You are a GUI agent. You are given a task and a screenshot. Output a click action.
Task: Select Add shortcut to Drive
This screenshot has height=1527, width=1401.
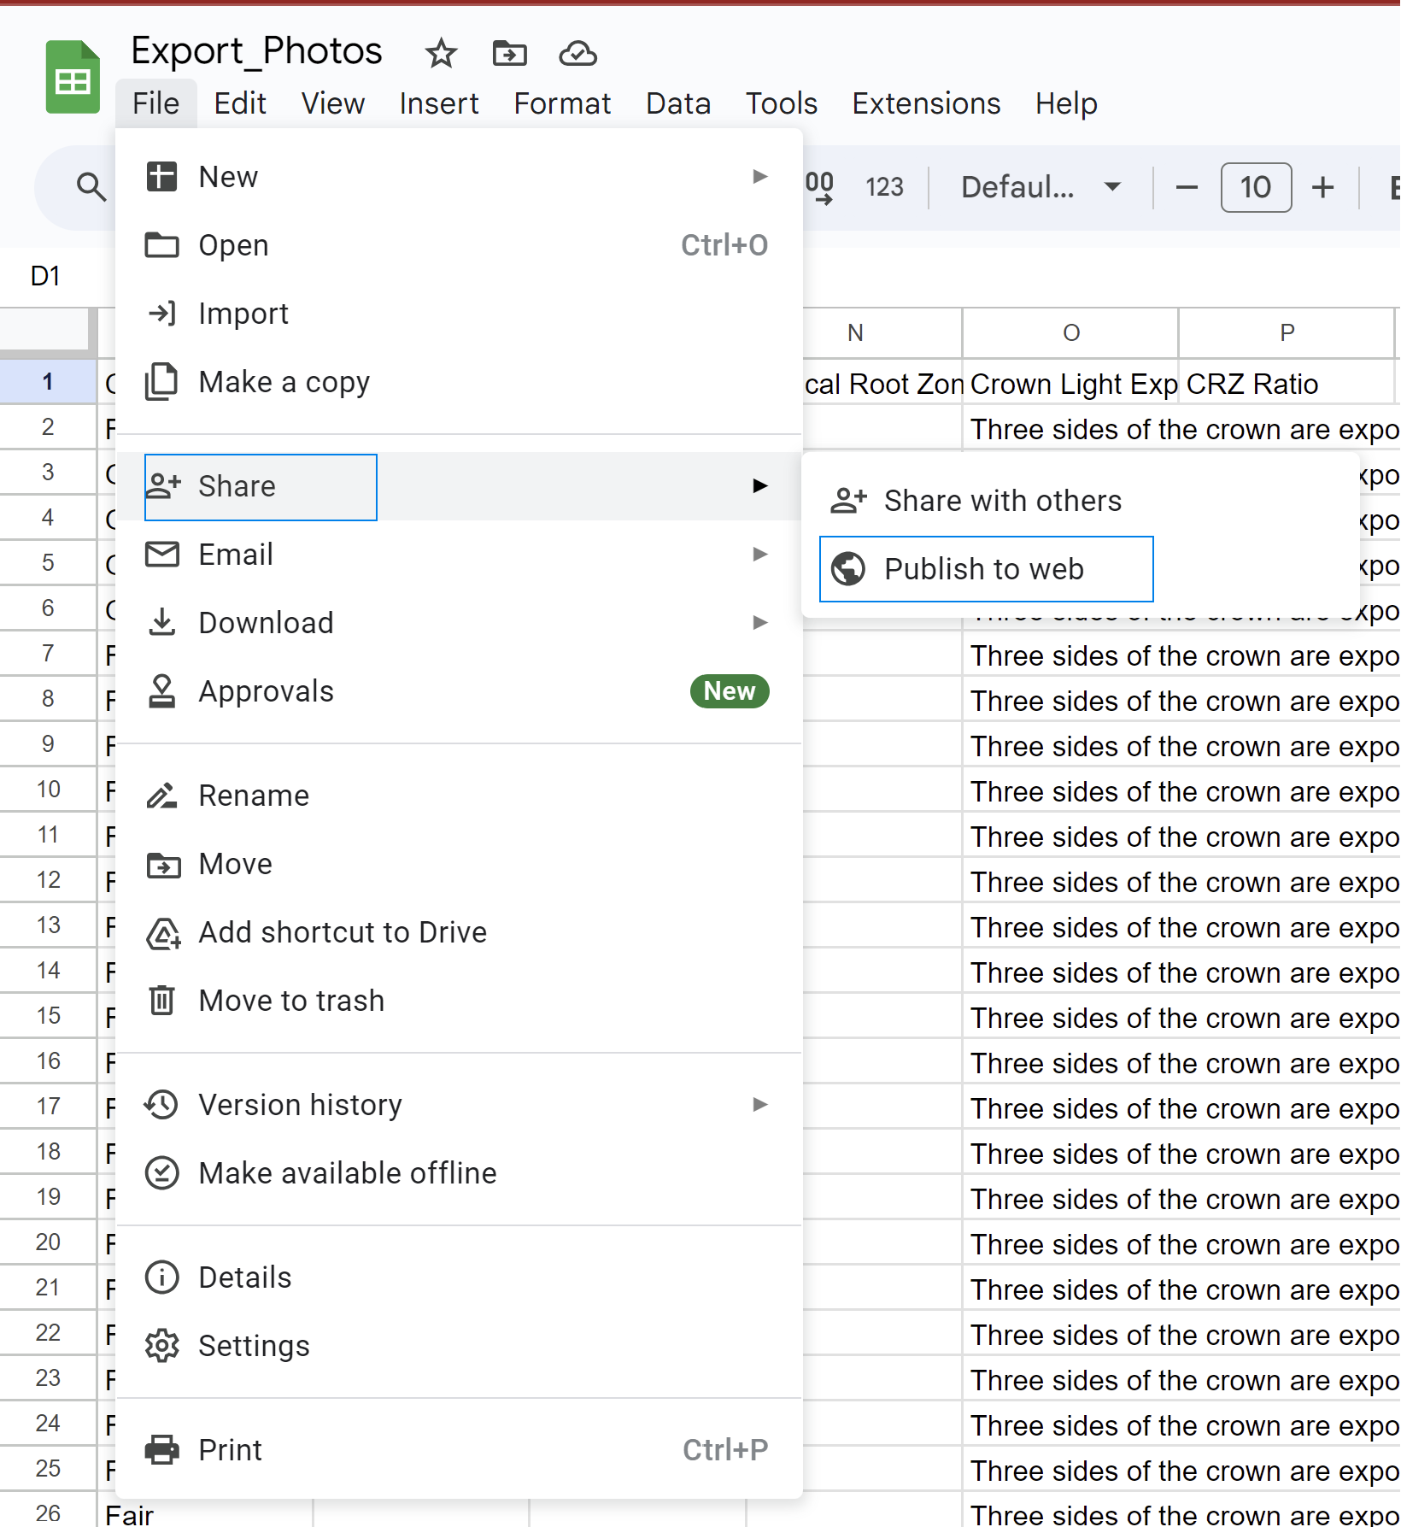point(459,932)
